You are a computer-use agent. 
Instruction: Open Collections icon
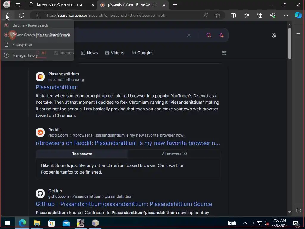coord(260,15)
